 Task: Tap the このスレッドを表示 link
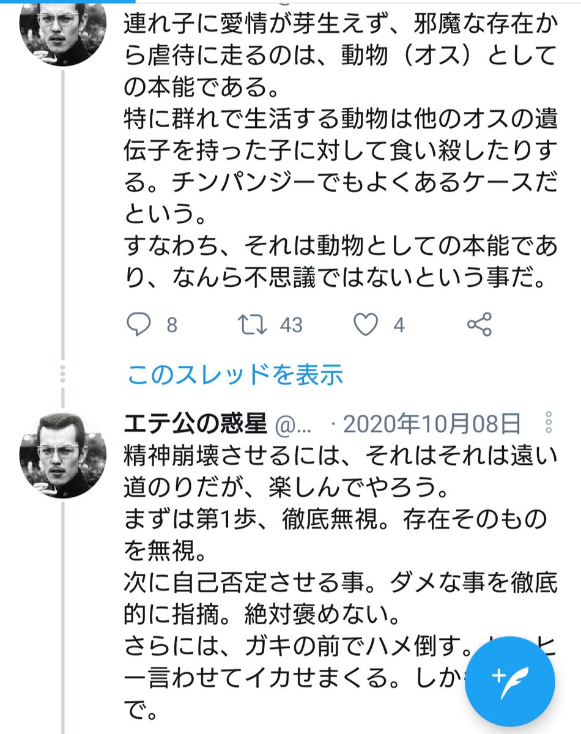coord(235,374)
